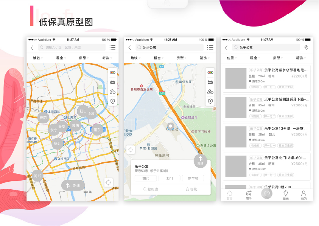Screen dimensions: 319x226
Task: Open listing 乐乎公寓北门13幢-601
Action: (x=266, y=166)
